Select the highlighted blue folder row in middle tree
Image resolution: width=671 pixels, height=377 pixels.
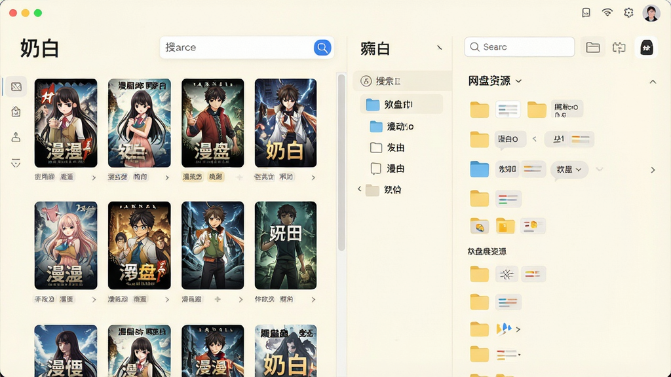[402, 104]
